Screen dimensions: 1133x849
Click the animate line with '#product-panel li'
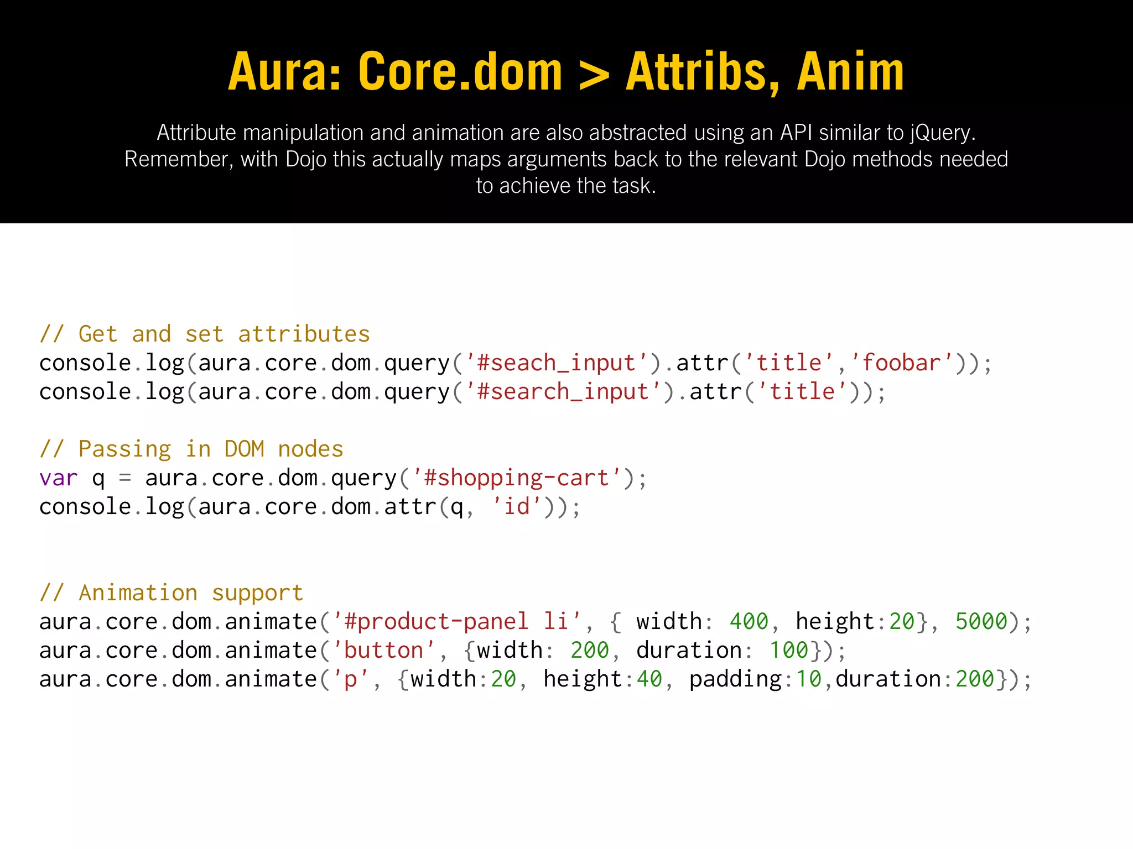536,622
